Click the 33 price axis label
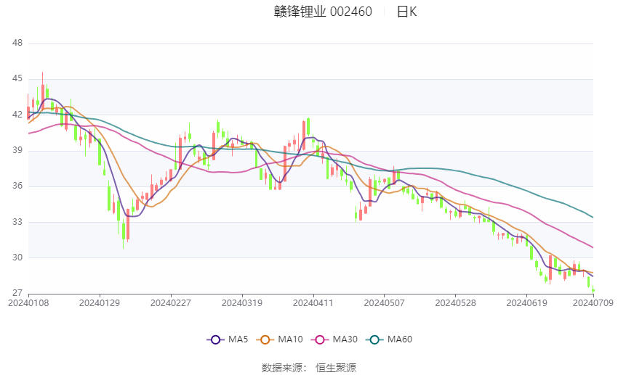The height and width of the screenshot is (375, 618). pyautogui.click(x=17, y=222)
